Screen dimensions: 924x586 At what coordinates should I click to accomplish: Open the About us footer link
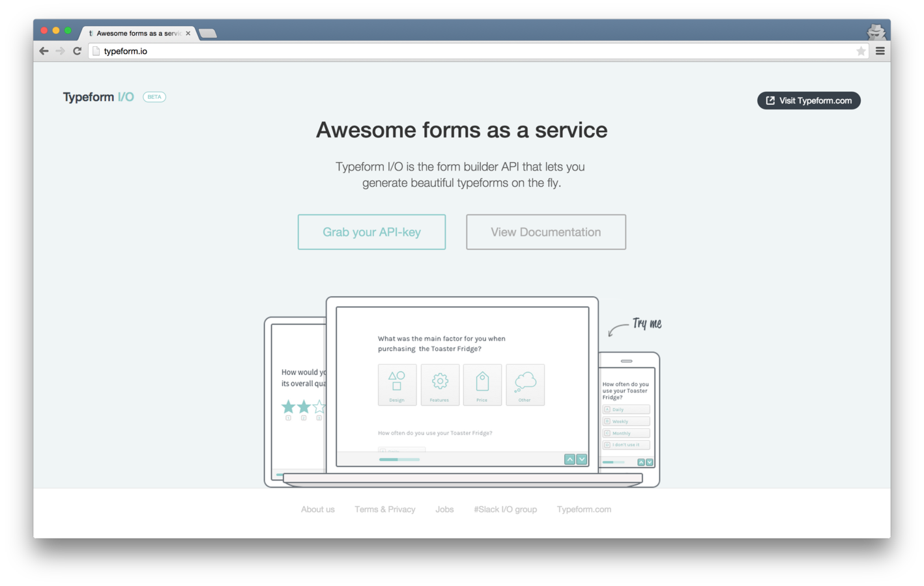coord(318,509)
